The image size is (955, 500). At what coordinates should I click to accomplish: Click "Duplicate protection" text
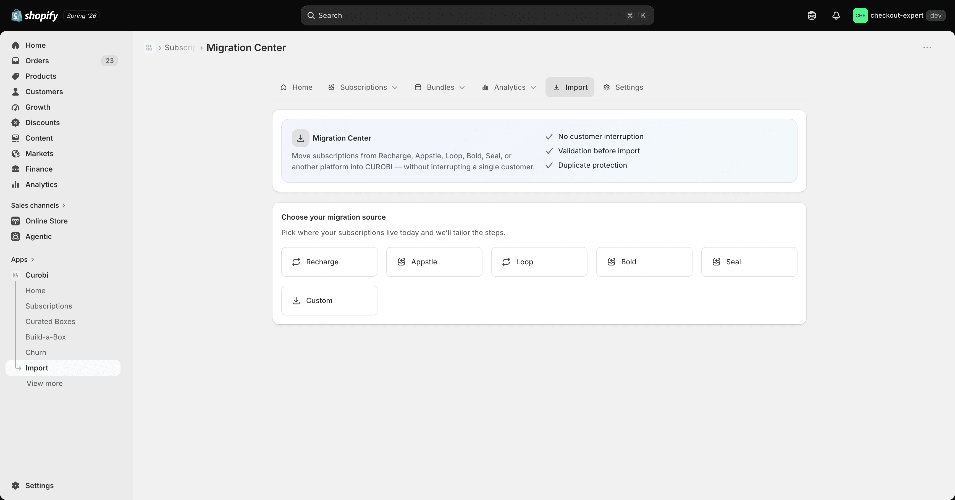coord(592,165)
